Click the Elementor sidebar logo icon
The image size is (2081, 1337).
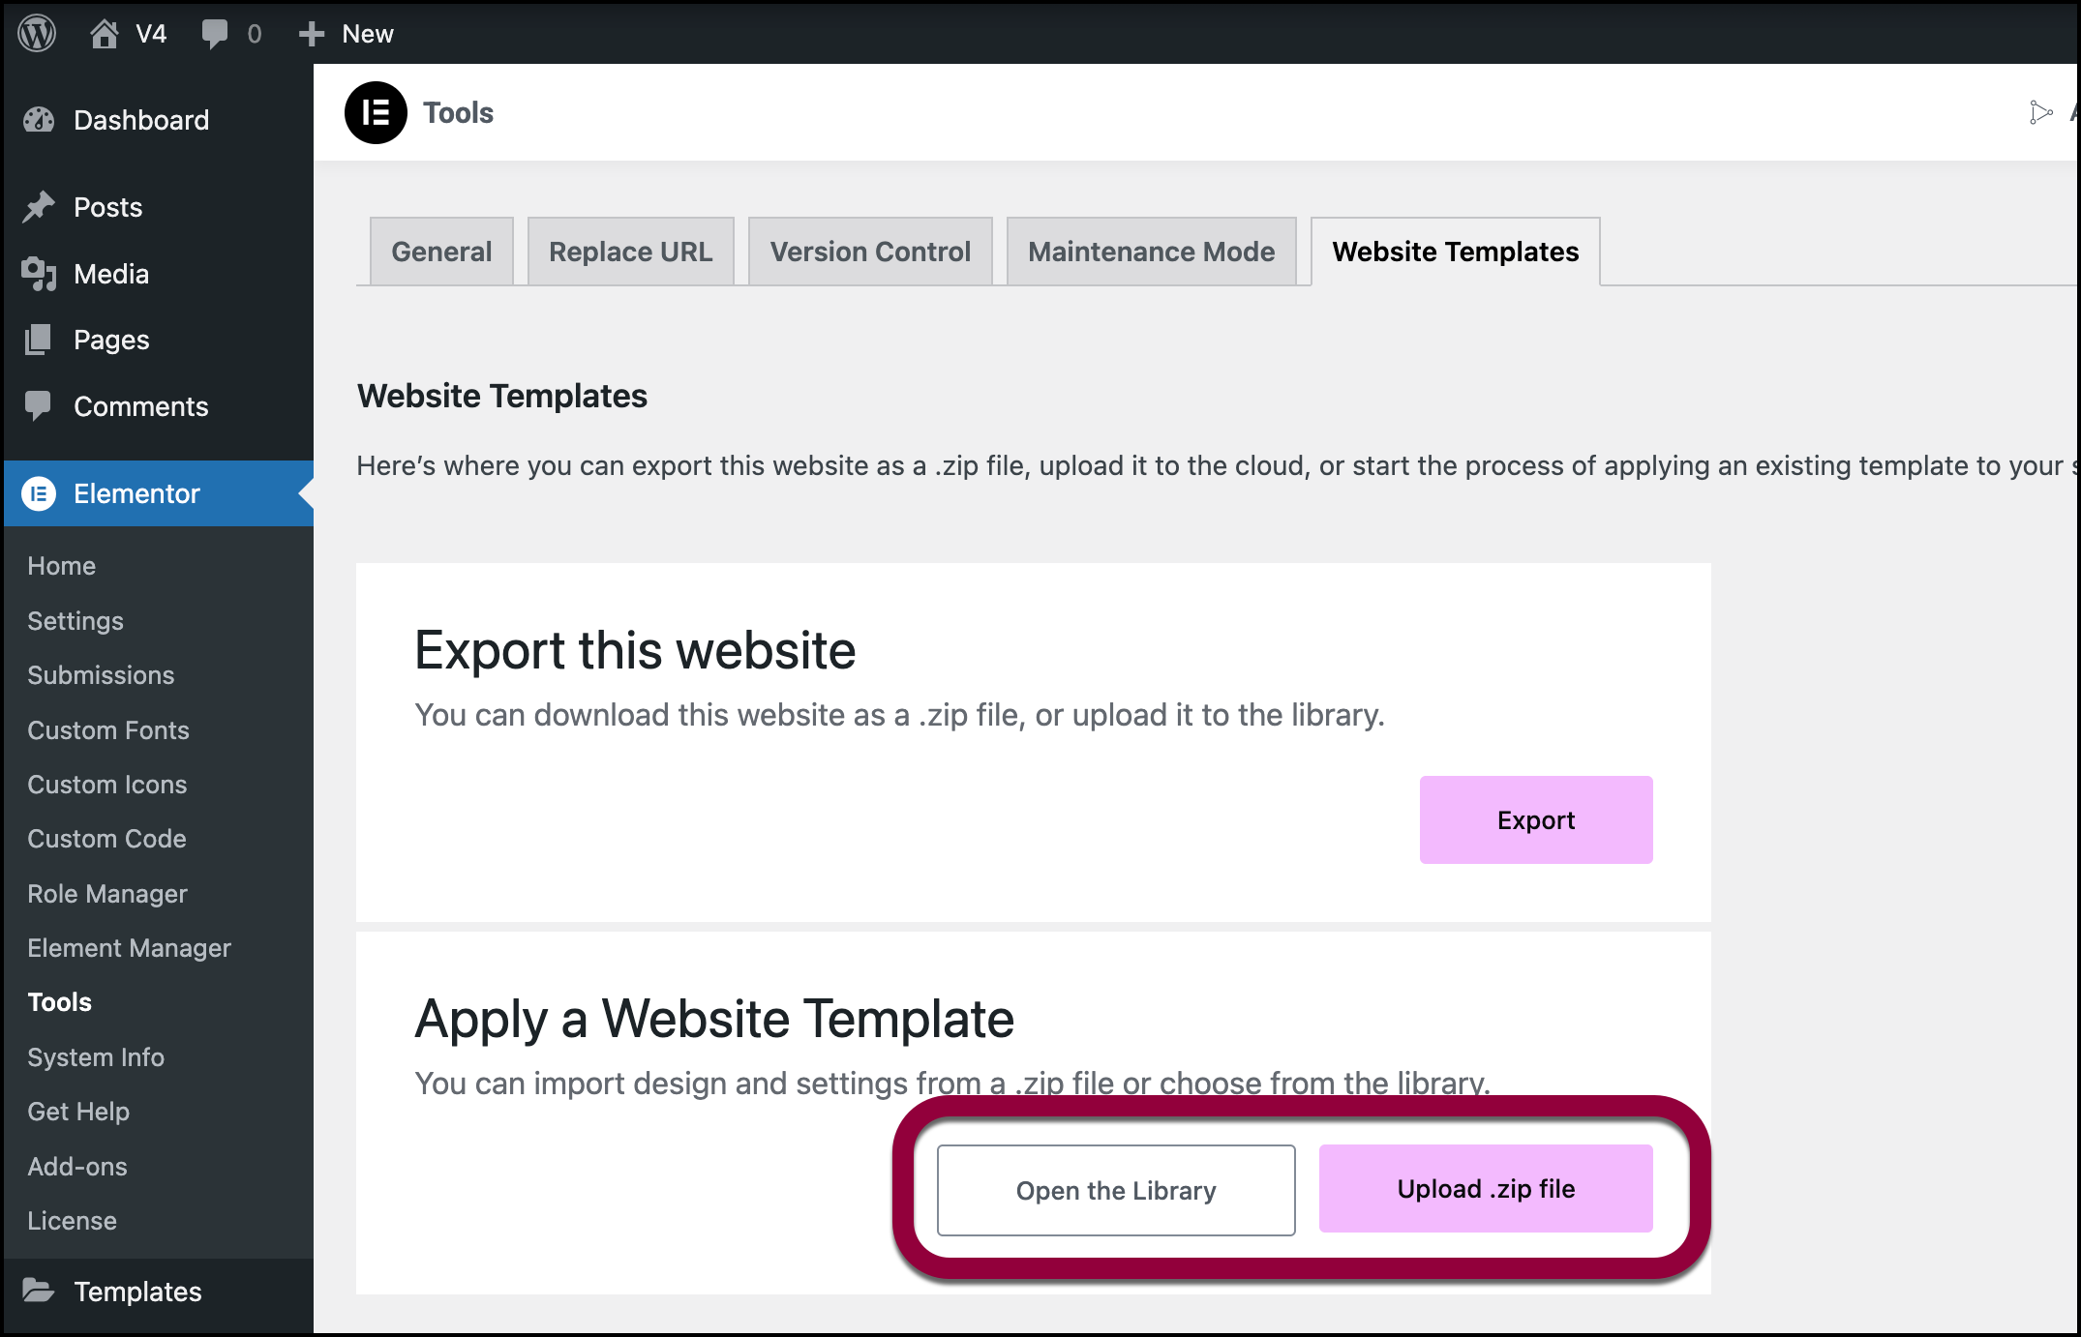click(x=40, y=493)
